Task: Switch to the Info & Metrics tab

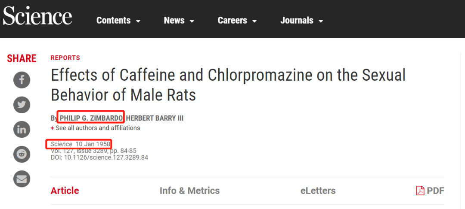Action: pos(189,191)
